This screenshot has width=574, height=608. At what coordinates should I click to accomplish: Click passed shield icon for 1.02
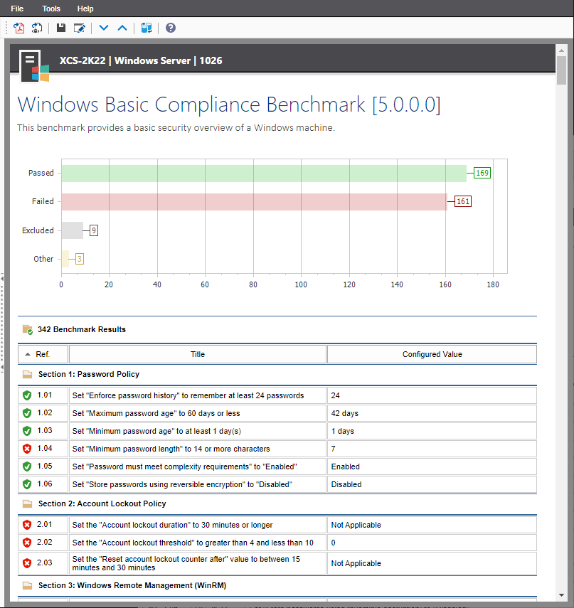27,413
